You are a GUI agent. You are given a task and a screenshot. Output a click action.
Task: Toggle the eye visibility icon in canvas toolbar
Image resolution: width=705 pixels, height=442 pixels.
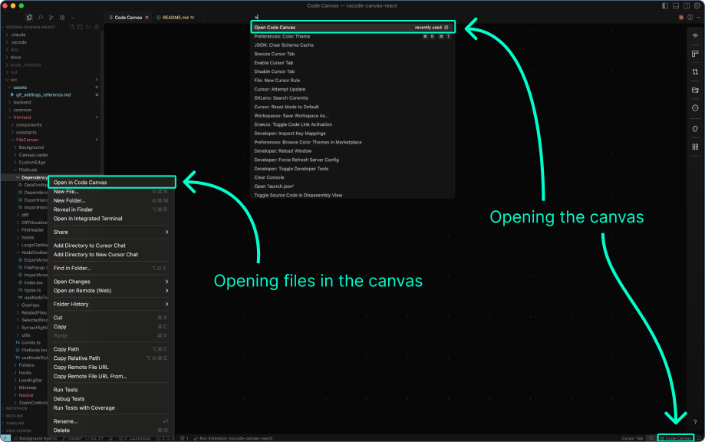(x=695, y=36)
